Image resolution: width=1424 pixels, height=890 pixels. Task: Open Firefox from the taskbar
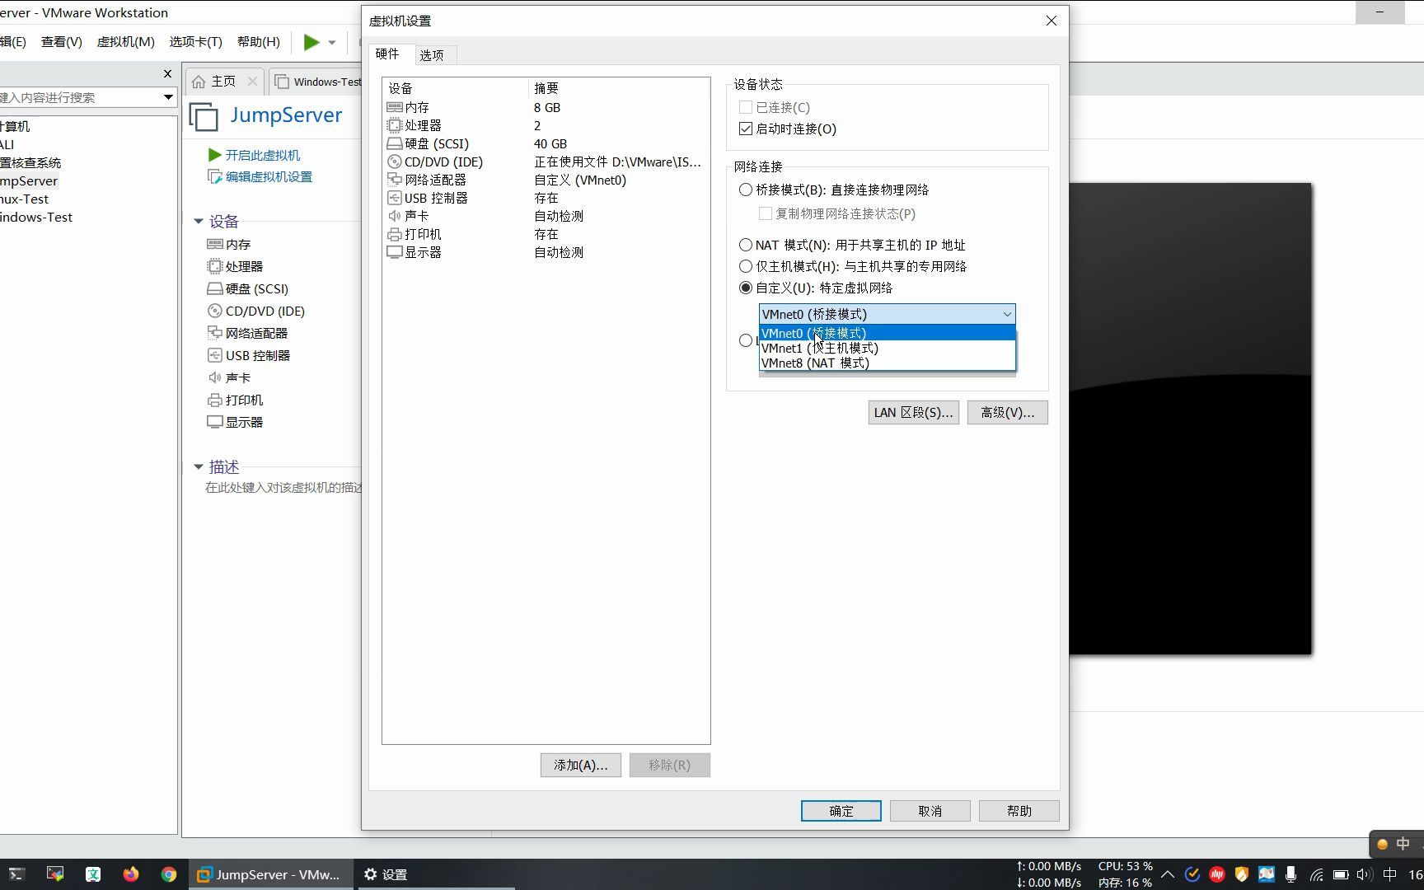tap(131, 874)
